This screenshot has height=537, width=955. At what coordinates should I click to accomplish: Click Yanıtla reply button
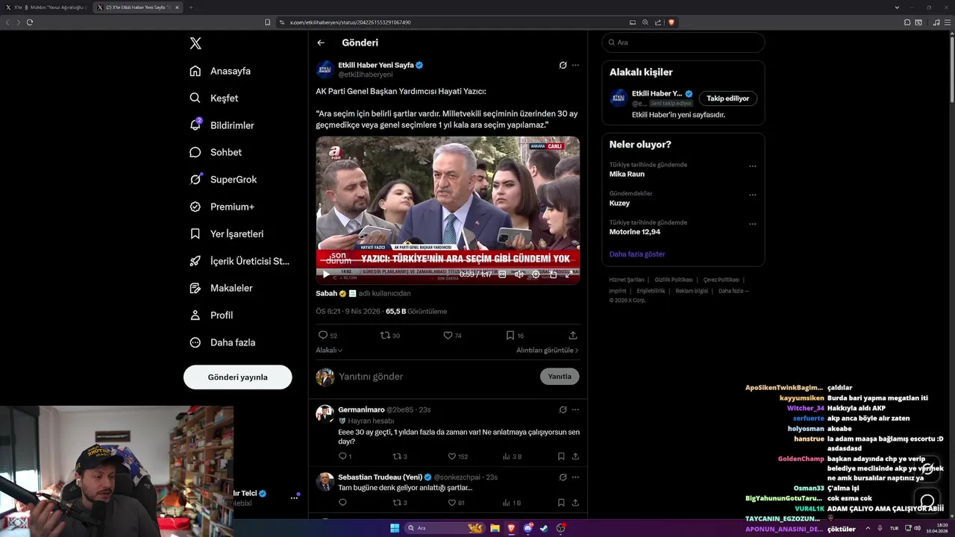click(x=560, y=377)
